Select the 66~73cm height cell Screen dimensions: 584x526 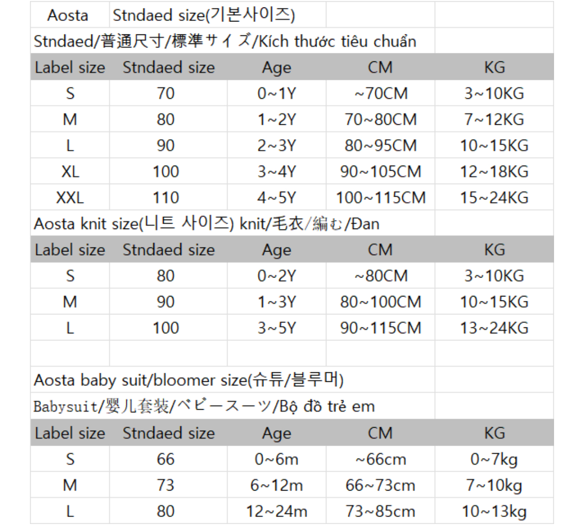point(380,485)
